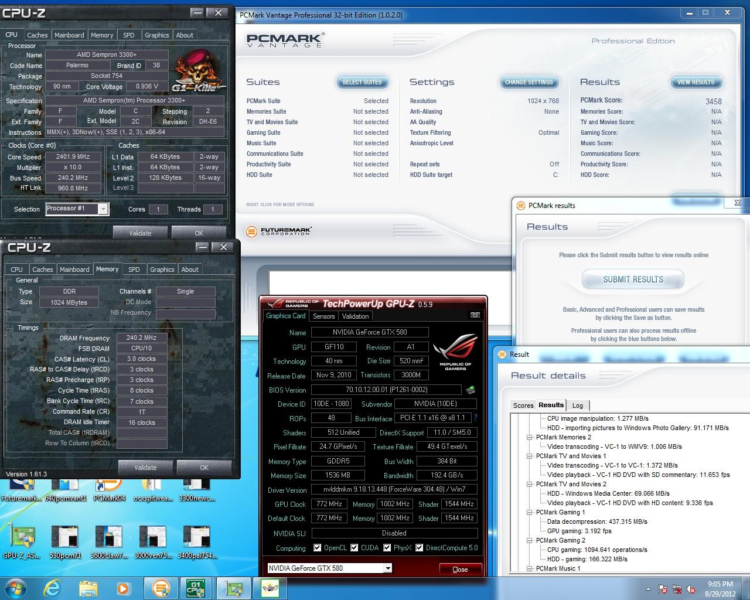Switch to Scores tab in Result details
750x600 pixels.
point(523,405)
